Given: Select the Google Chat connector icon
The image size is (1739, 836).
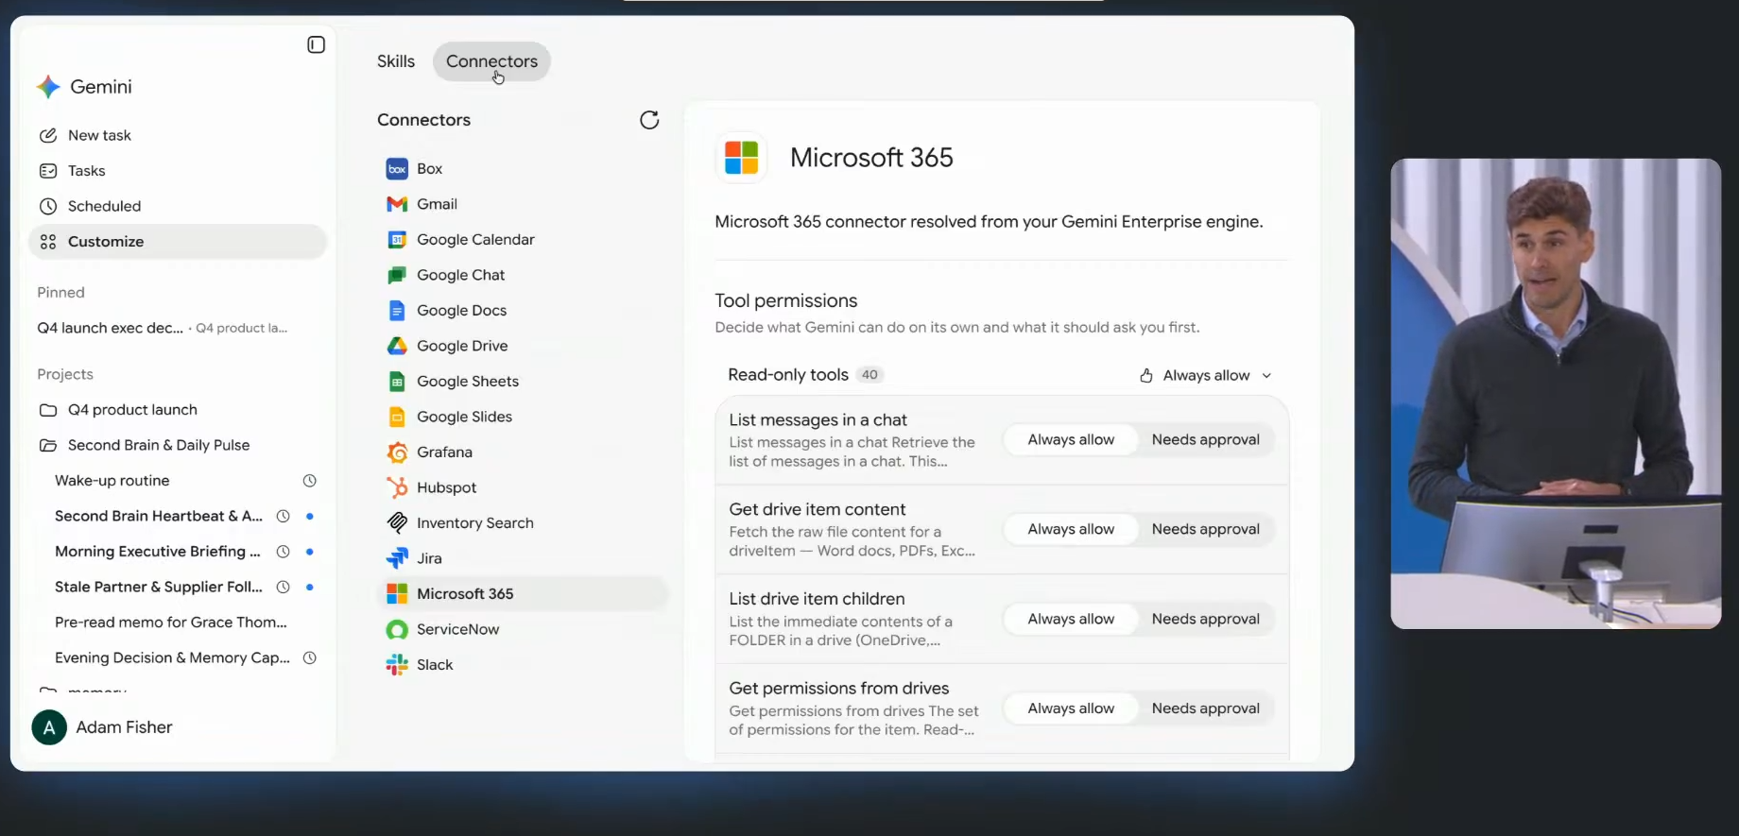Looking at the screenshot, I should click(397, 275).
